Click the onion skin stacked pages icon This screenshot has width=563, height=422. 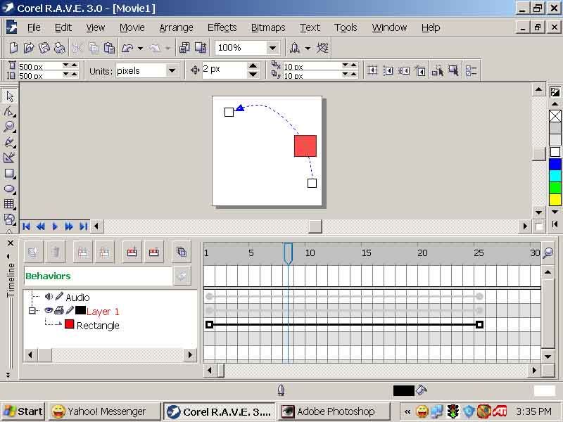[x=182, y=252]
